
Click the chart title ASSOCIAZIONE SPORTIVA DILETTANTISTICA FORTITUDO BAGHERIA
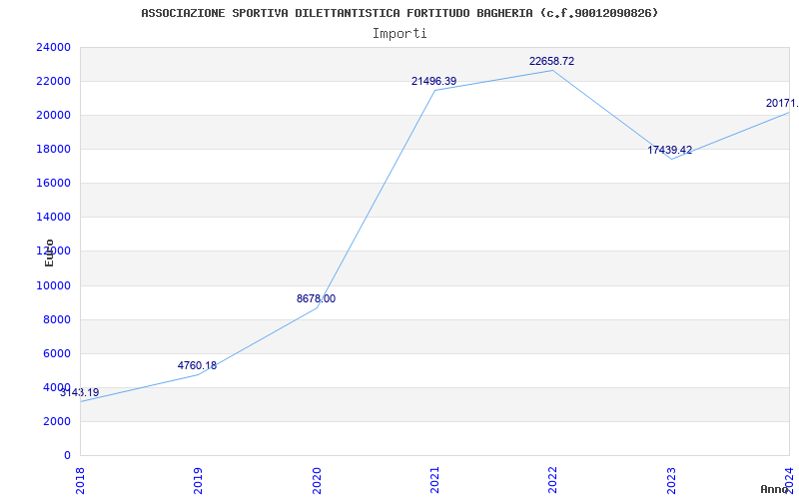399,13
